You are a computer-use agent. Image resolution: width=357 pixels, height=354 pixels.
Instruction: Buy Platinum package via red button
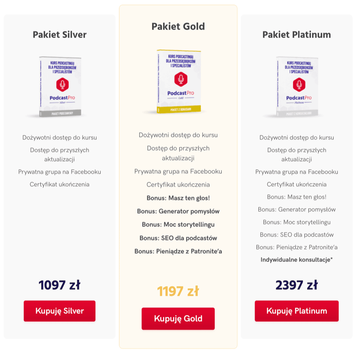tap(297, 311)
